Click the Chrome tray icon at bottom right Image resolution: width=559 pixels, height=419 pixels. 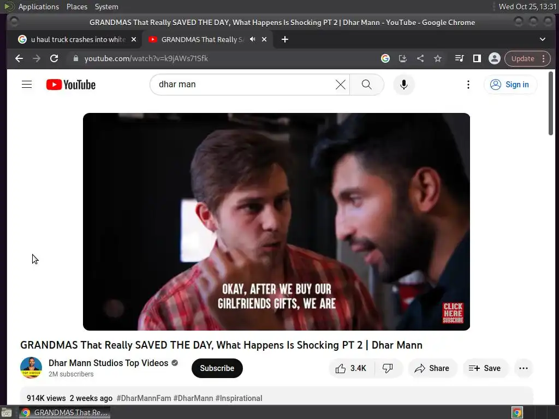(x=517, y=412)
